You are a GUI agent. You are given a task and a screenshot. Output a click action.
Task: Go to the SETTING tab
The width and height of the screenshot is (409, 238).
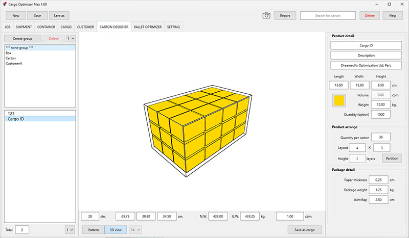coord(173,27)
